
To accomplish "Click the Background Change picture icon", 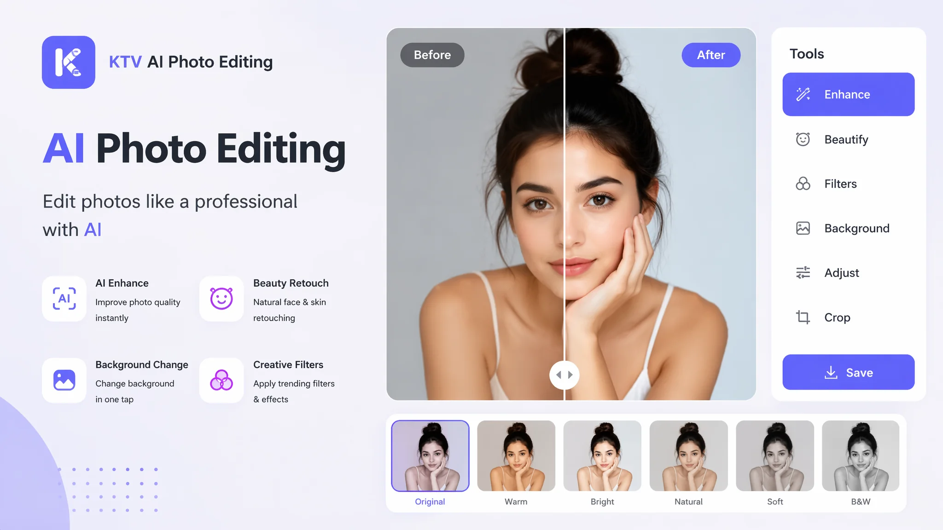I will click(64, 380).
